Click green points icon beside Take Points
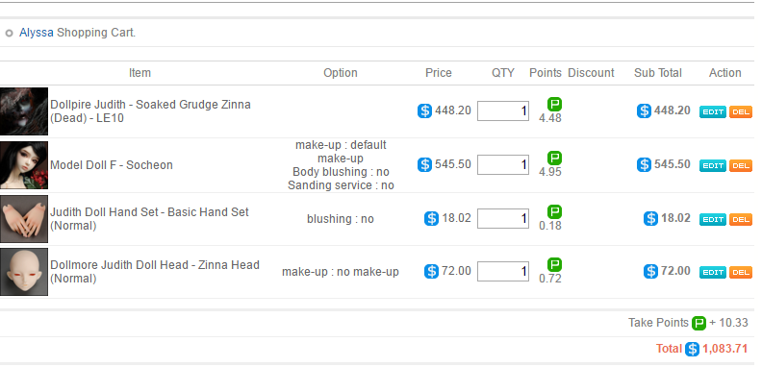 [x=698, y=324]
